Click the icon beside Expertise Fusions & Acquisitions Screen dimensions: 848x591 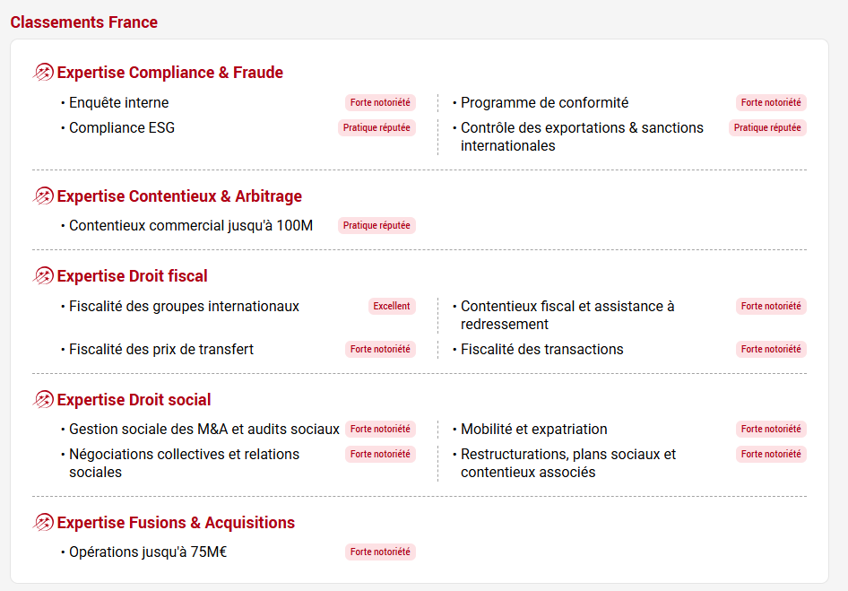click(x=43, y=523)
